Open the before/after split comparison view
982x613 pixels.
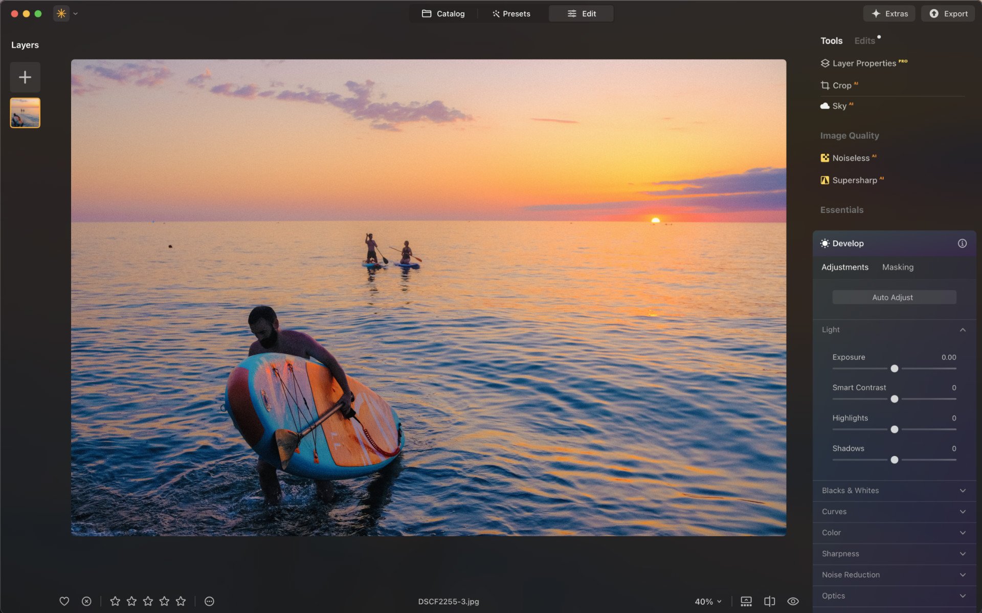pyautogui.click(x=769, y=602)
